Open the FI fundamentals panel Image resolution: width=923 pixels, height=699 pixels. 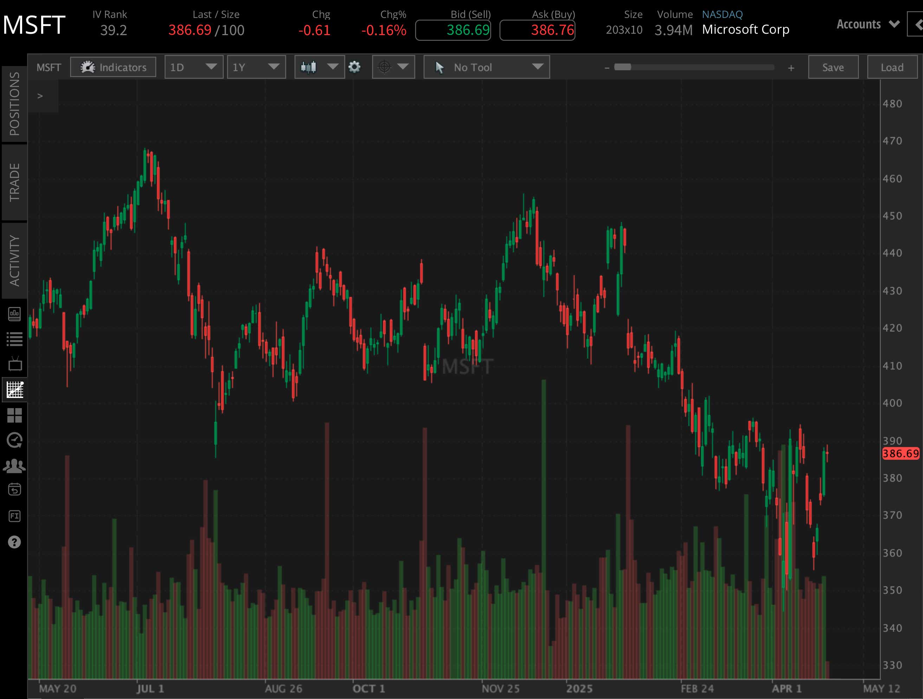click(x=15, y=516)
